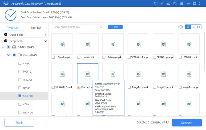Open the hamburger menu icon
This screenshot has height=130, width=206.
tap(182, 3)
